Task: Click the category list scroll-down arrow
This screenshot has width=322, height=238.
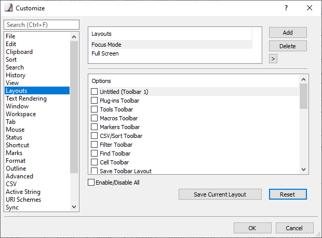Action: coord(74,207)
